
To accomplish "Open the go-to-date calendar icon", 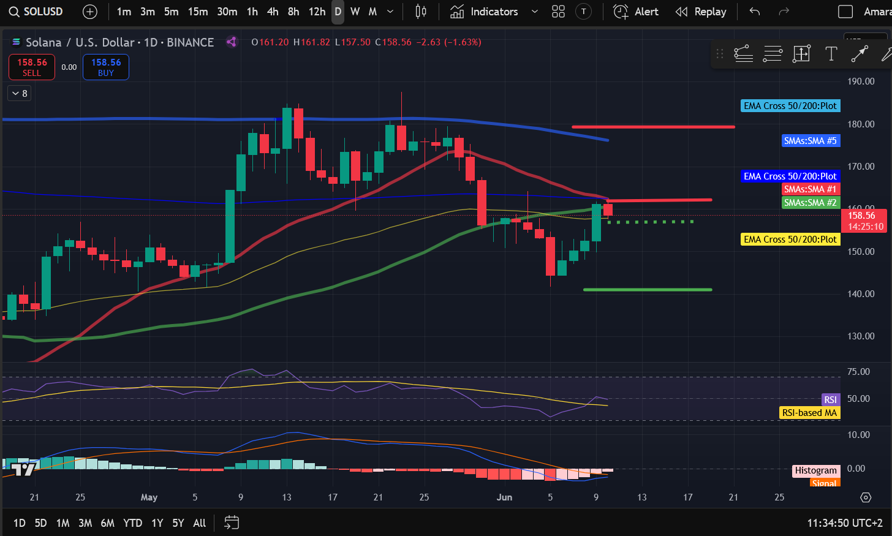I will (x=232, y=523).
